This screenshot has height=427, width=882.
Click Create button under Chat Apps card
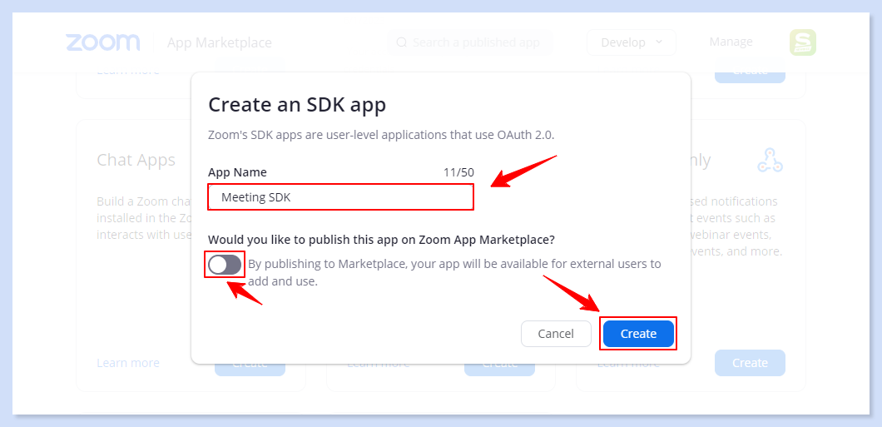click(x=250, y=365)
